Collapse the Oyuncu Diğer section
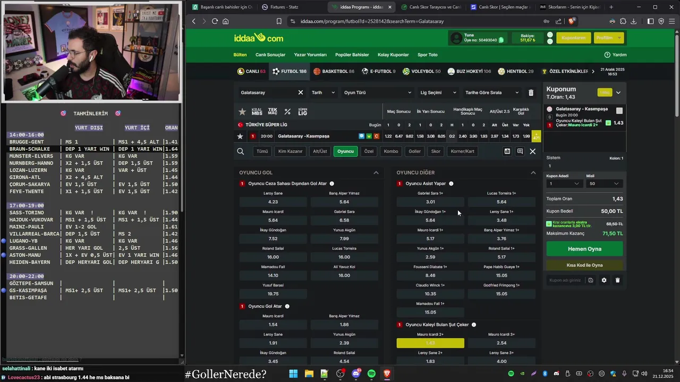Screen dimensions: 680x382 pyautogui.click(x=533, y=172)
